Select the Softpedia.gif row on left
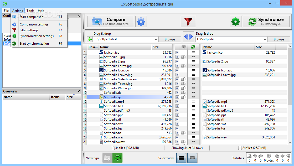 (x=130, y=97)
